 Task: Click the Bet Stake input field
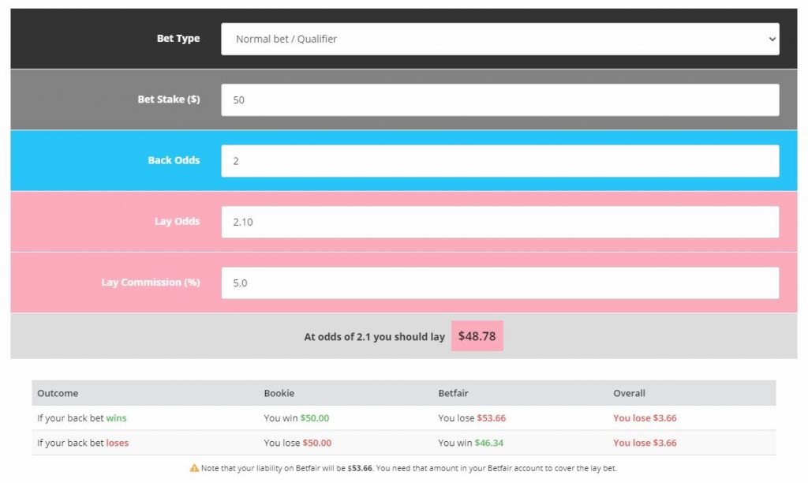pos(499,99)
